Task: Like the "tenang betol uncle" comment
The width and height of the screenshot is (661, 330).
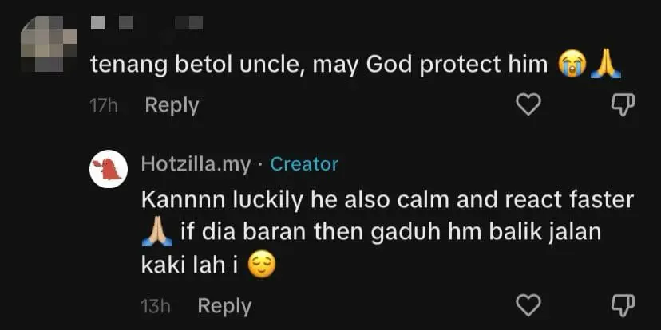Action: (x=528, y=104)
